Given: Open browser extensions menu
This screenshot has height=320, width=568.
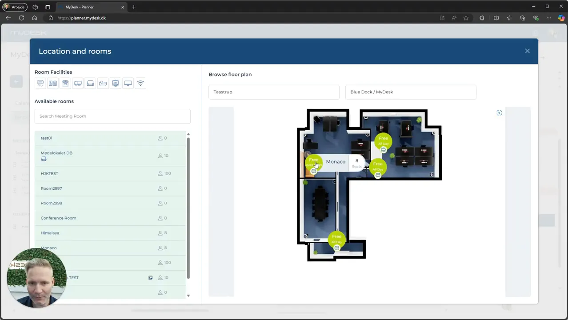Looking at the screenshot, I should tap(482, 18).
